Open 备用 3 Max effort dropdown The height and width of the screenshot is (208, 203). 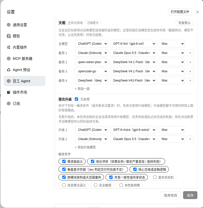(172, 71)
